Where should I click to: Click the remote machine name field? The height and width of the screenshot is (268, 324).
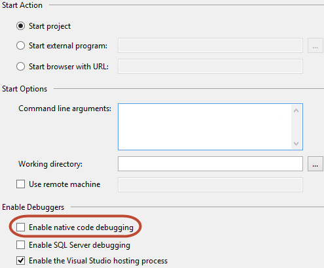click(210, 184)
